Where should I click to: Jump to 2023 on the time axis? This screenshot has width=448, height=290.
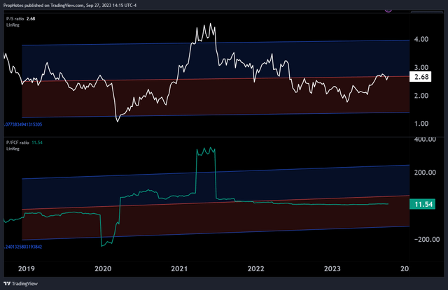[x=332, y=268]
